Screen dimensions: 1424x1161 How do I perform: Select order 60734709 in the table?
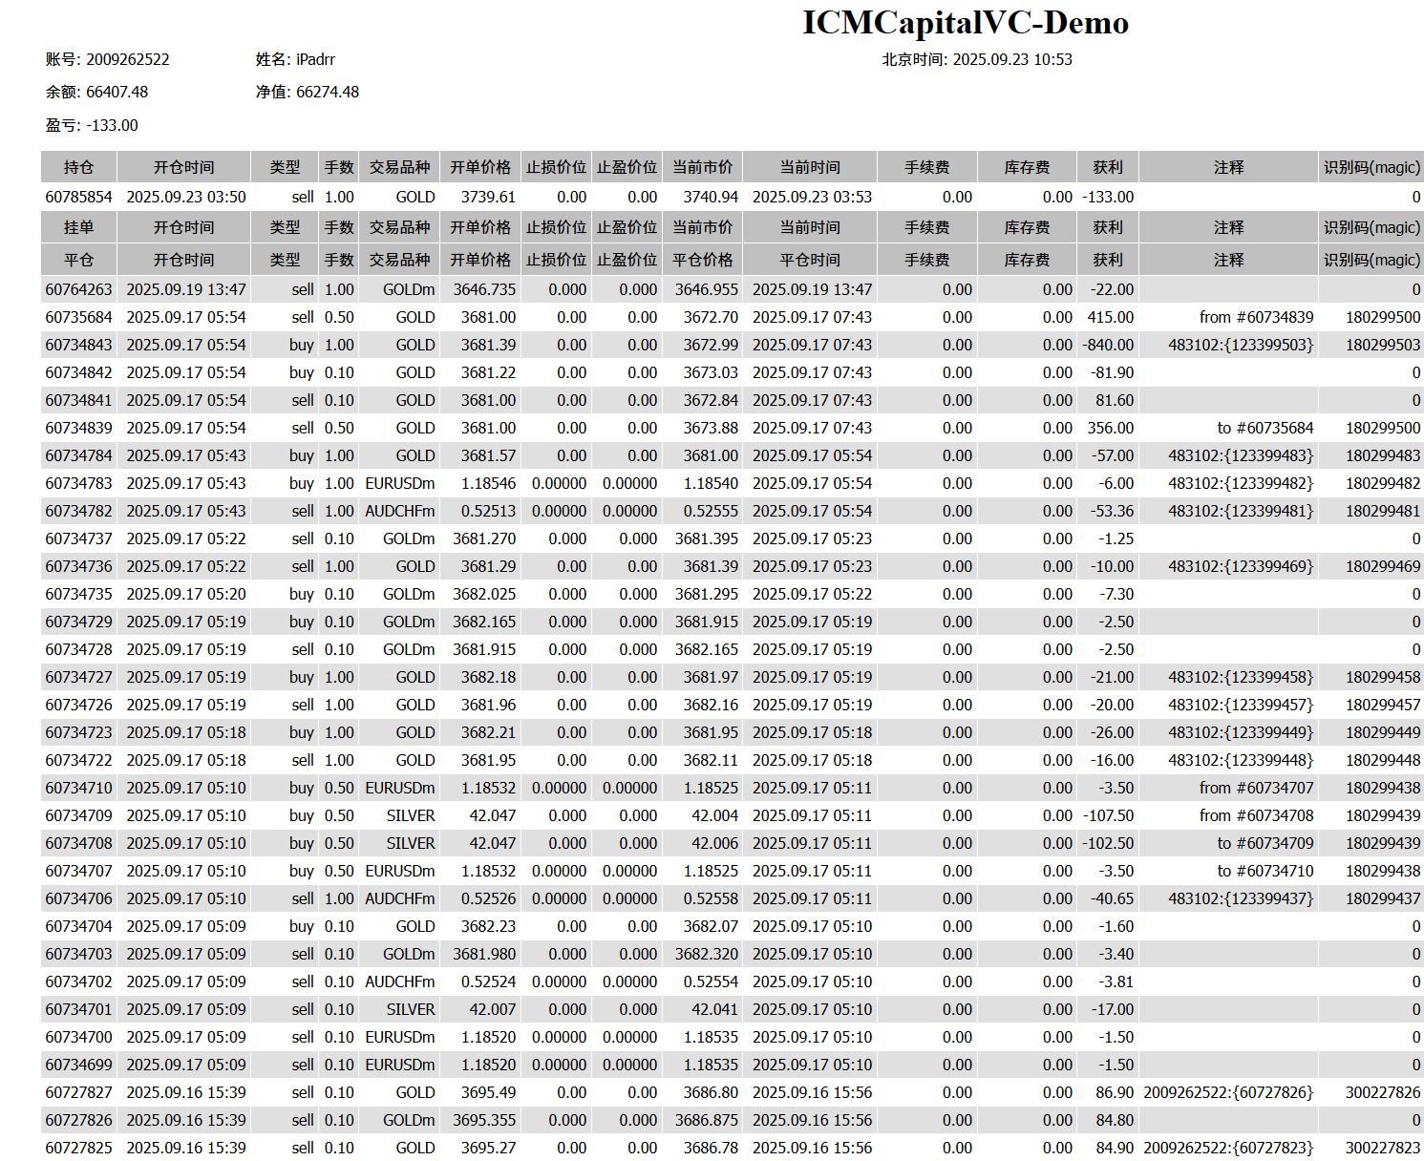pos(78,815)
